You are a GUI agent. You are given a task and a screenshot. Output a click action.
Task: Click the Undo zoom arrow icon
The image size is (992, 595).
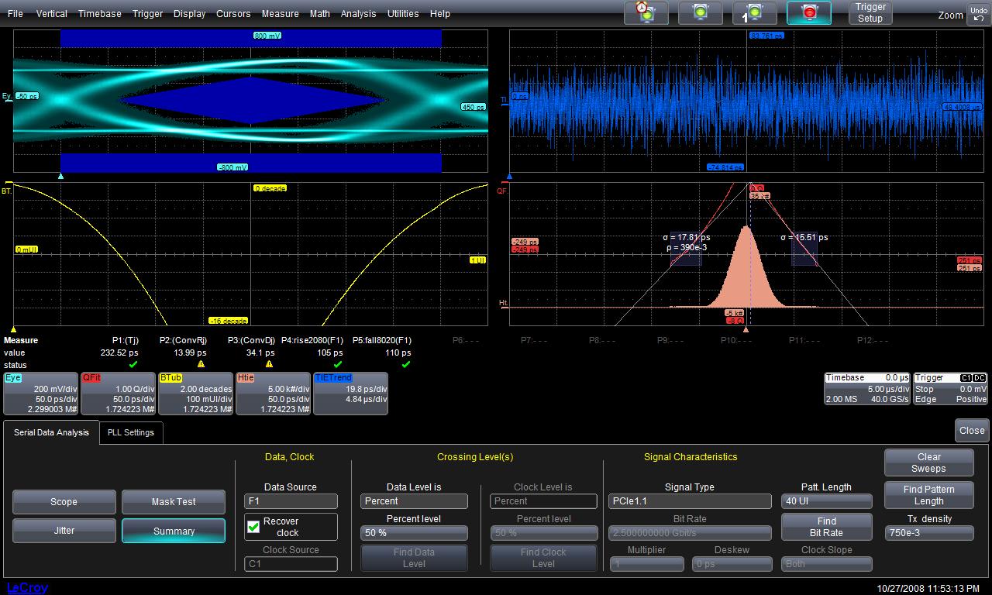pos(978,14)
